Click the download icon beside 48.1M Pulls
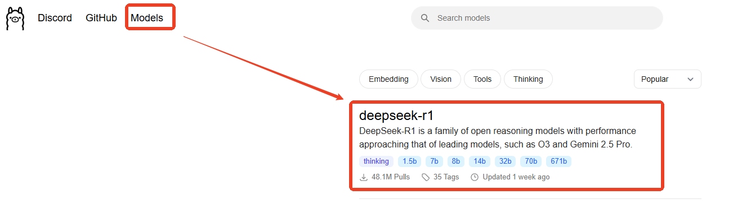The width and height of the screenshot is (742, 208). pos(364,177)
